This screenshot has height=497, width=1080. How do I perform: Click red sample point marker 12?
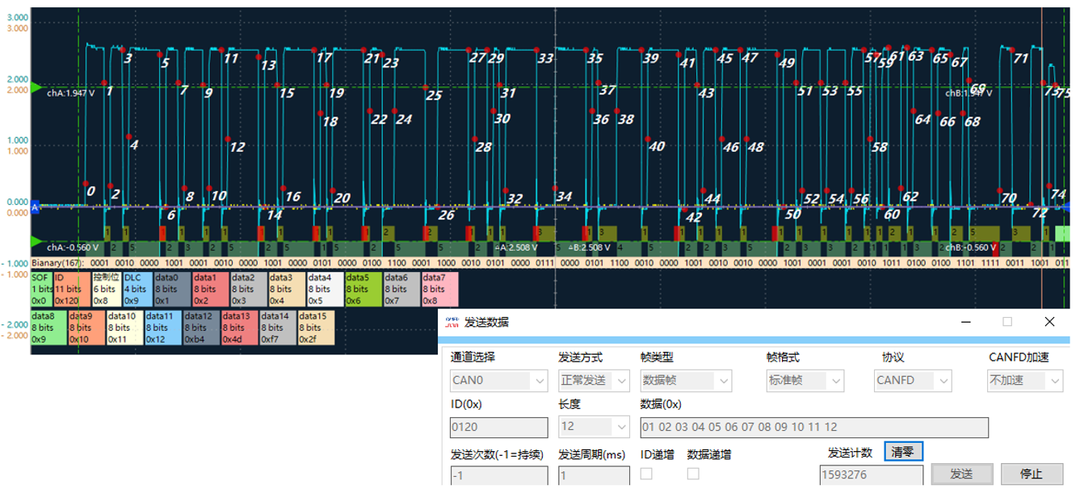point(229,138)
